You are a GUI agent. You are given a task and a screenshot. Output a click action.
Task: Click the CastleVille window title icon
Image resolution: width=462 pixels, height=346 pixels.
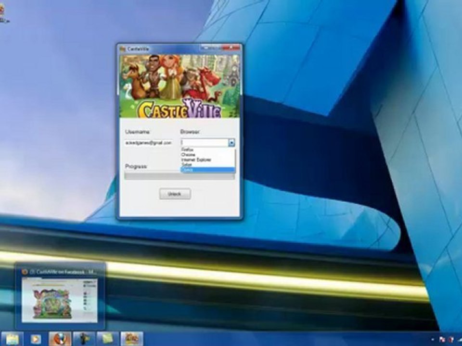123,49
